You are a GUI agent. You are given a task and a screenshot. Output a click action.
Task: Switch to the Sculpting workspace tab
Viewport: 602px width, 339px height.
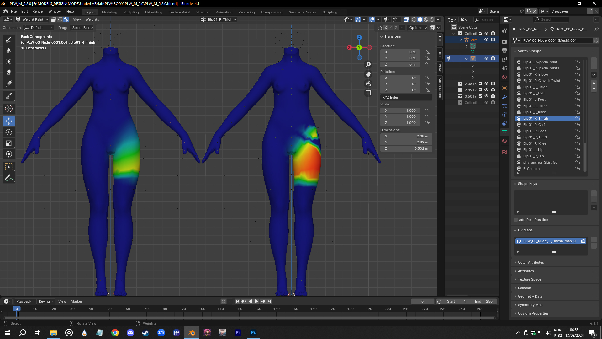(131, 12)
